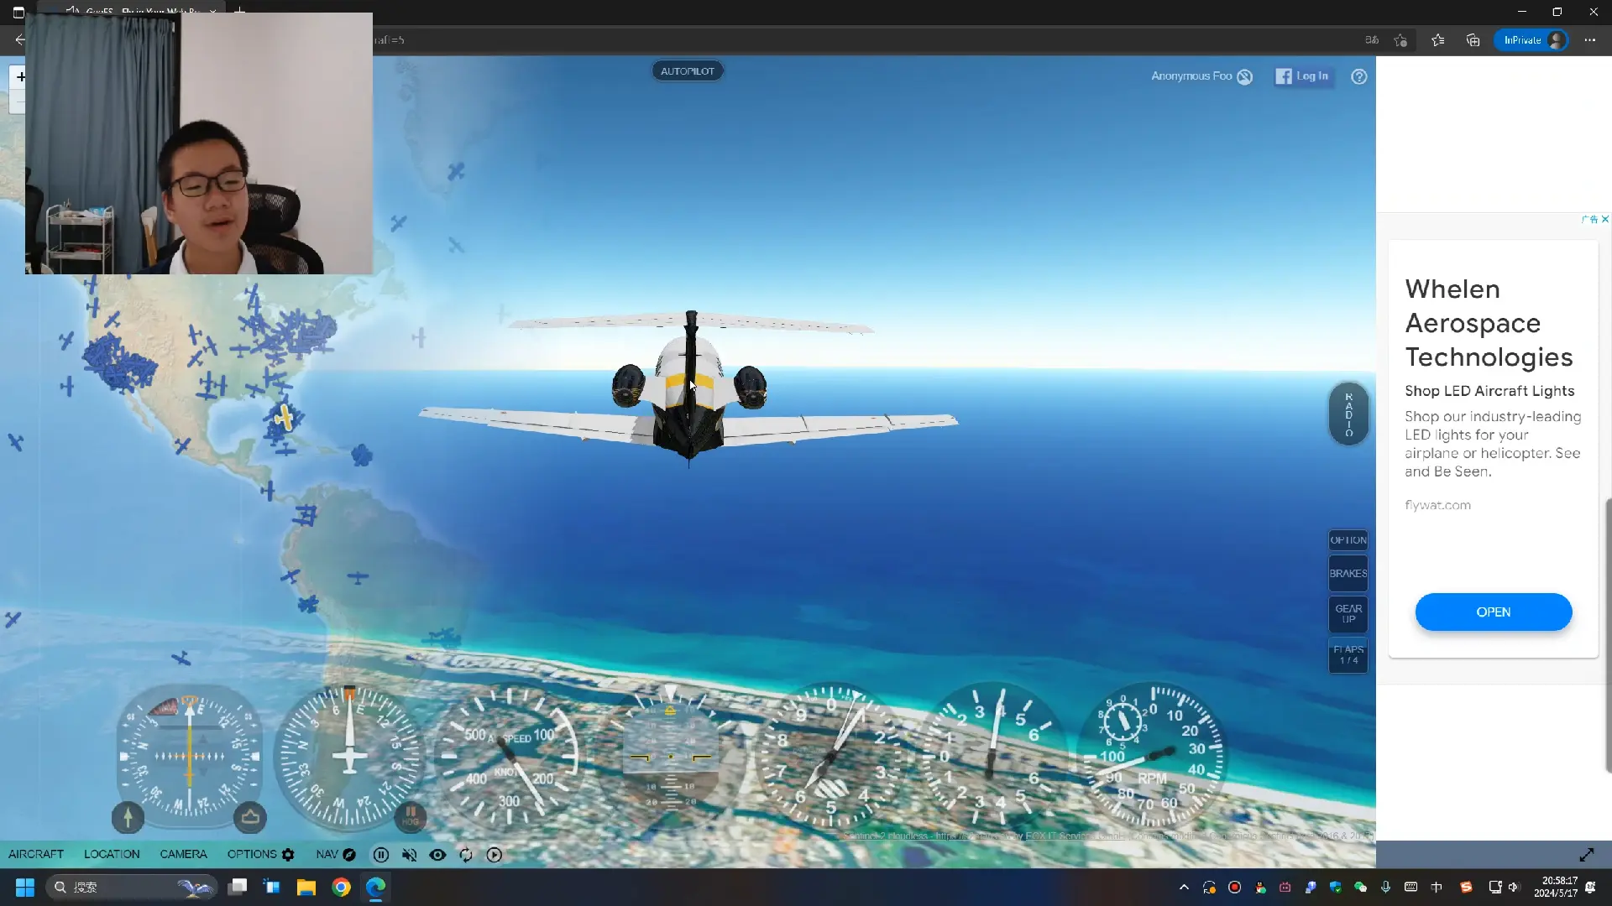
Task: Toggle the muted sound icon
Action: click(x=409, y=855)
